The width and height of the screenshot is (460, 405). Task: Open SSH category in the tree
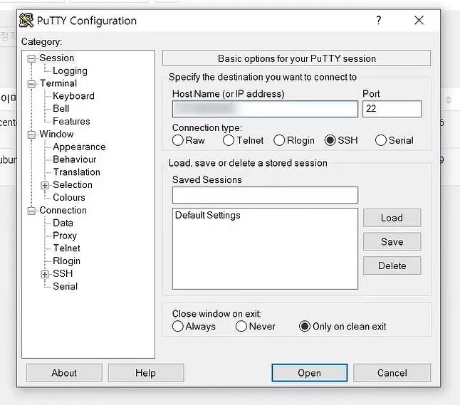(x=63, y=273)
